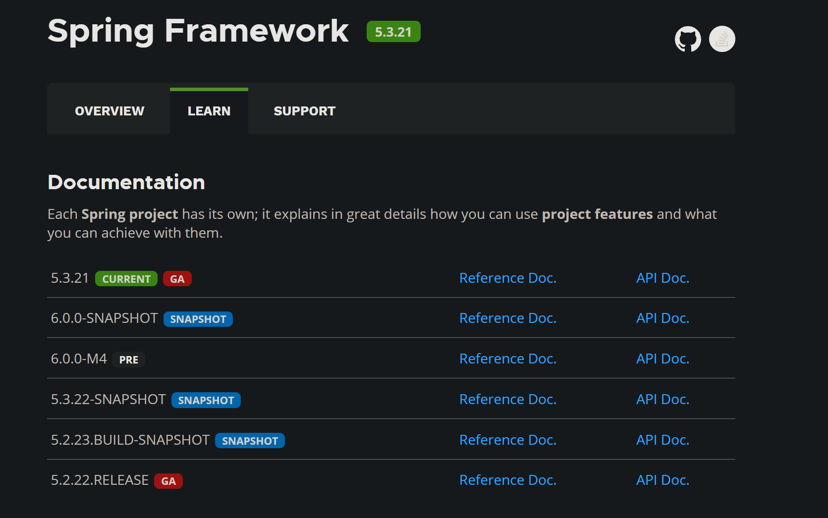
Task: Open API Doc. for 6.0.0-M4
Action: pos(662,359)
